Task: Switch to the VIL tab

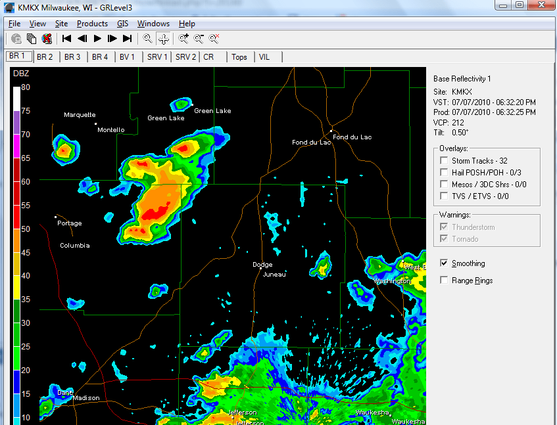Action: pos(268,57)
